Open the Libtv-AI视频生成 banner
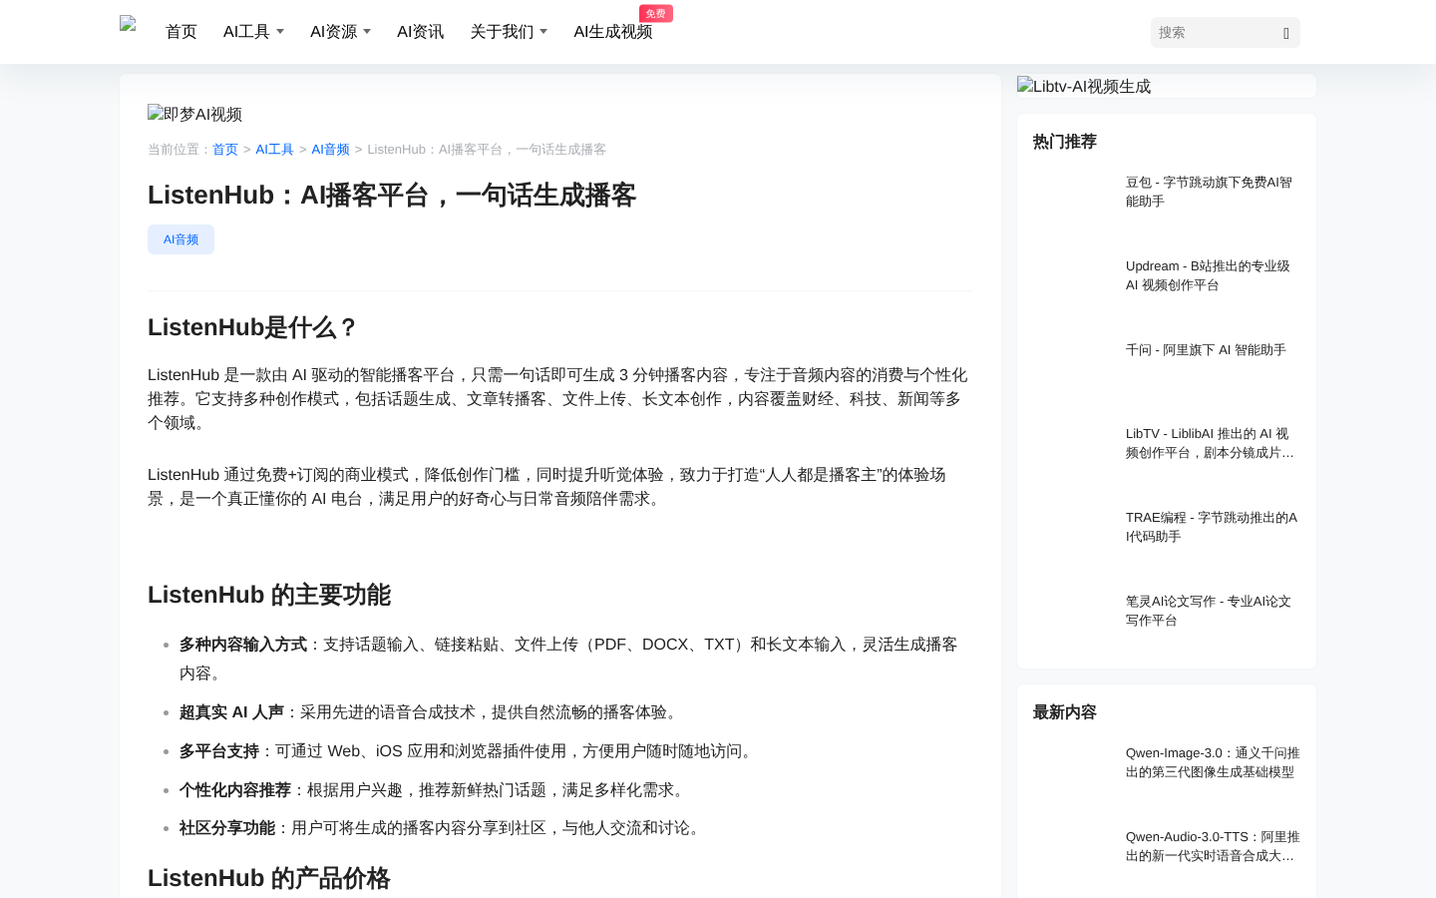1436x898 pixels. coord(1084,86)
